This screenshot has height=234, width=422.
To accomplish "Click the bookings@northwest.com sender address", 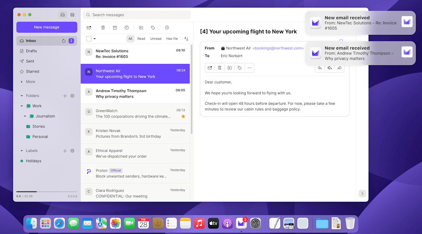I will coord(277,48).
